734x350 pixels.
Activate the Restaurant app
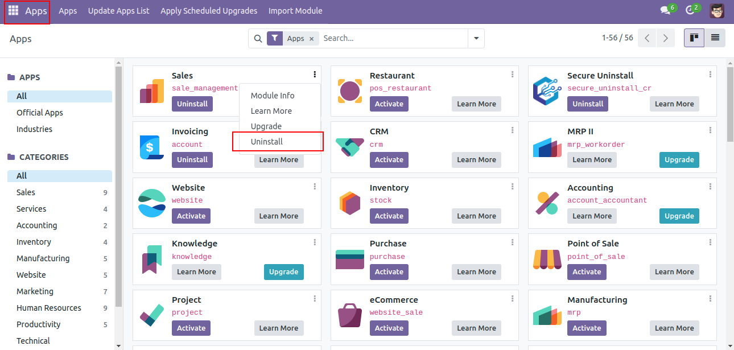[389, 104]
